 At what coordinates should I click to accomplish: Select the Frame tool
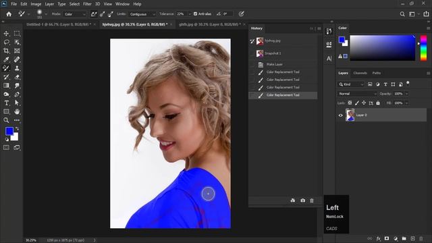point(17,51)
